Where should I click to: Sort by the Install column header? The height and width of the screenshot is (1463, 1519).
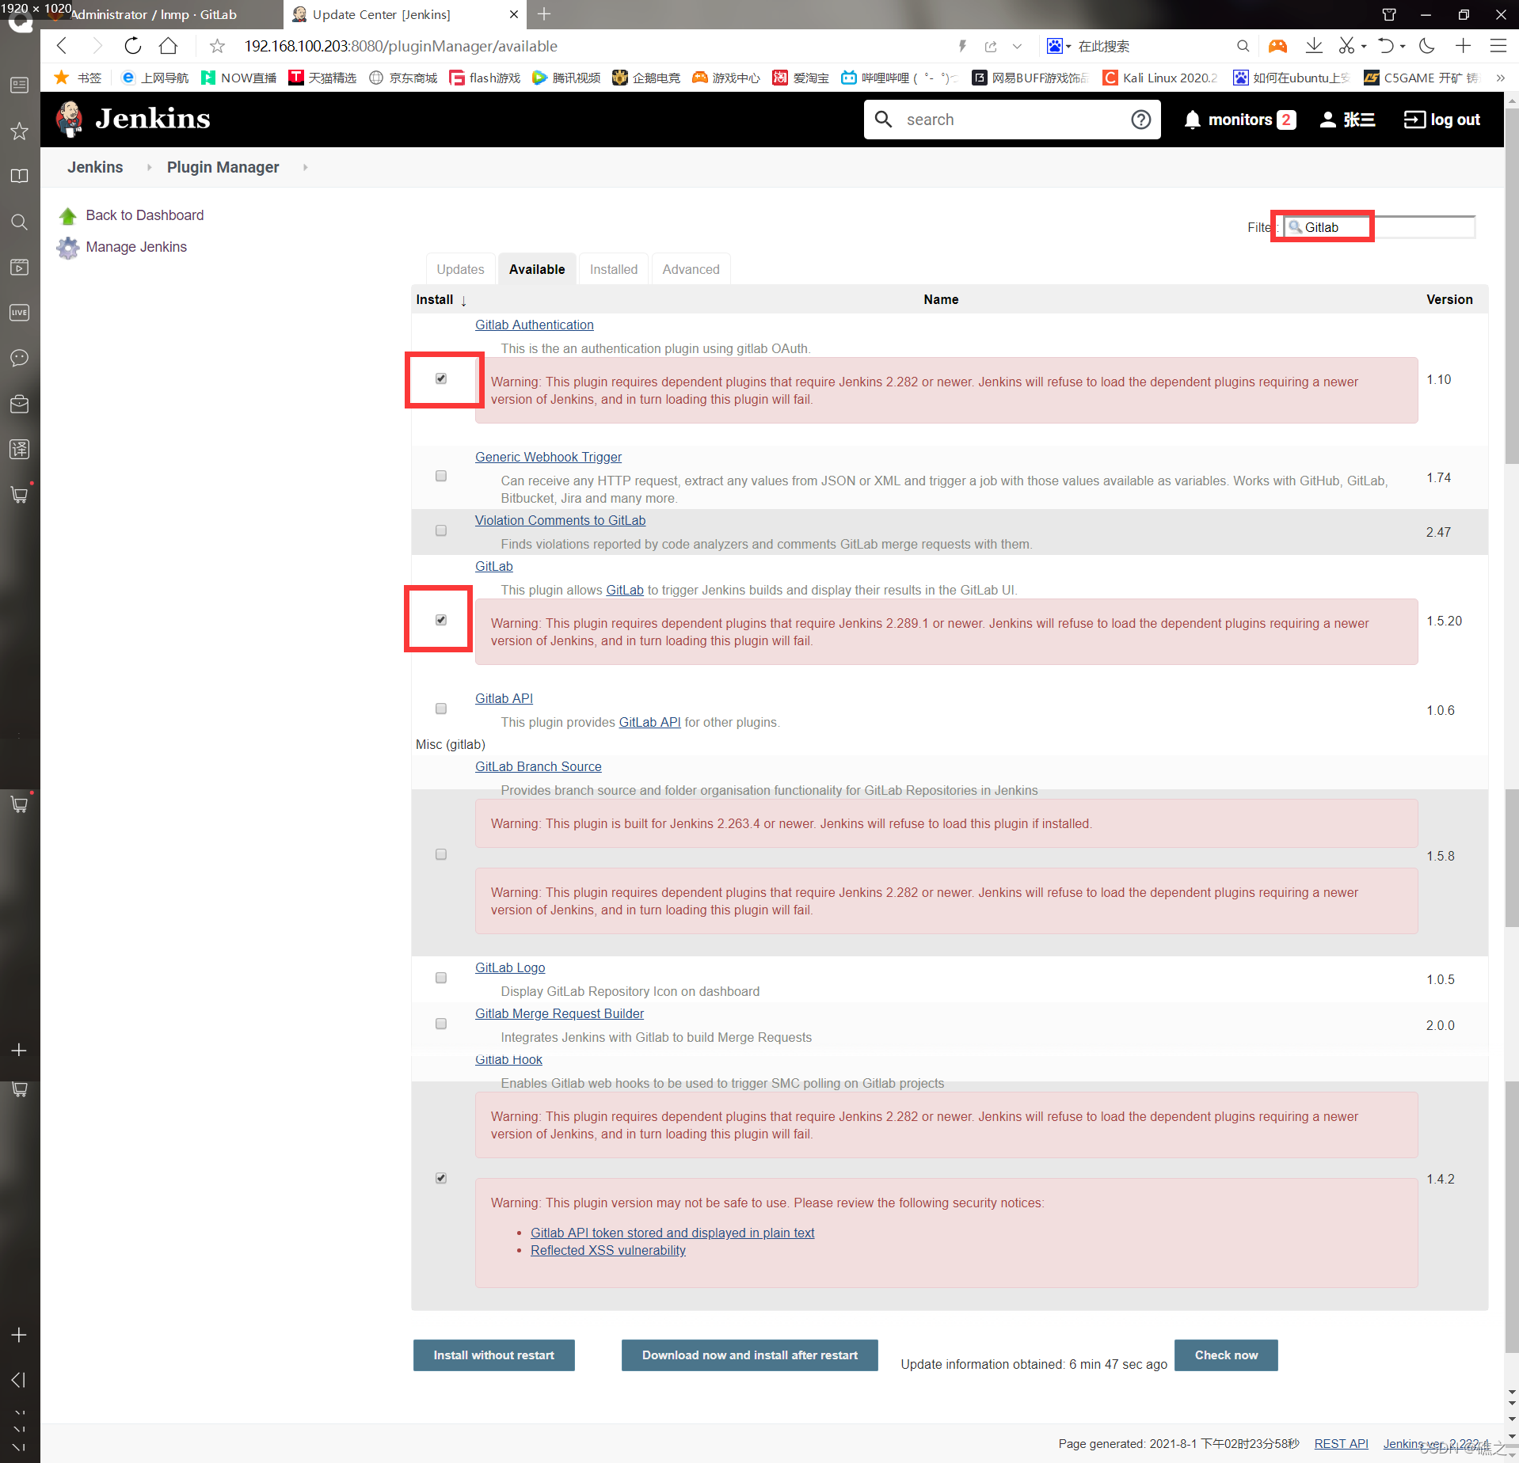[x=441, y=299]
